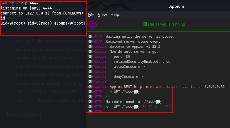Click log icon beside 'allowInsecure: {'
The width and height of the screenshot is (230, 128).
tap(90, 67)
